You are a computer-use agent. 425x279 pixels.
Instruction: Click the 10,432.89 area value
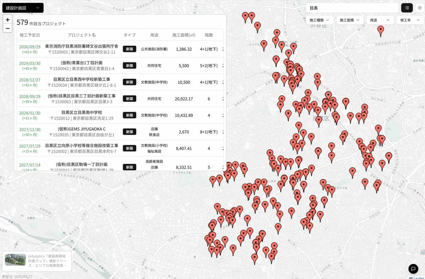pyautogui.click(x=184, y=115)
